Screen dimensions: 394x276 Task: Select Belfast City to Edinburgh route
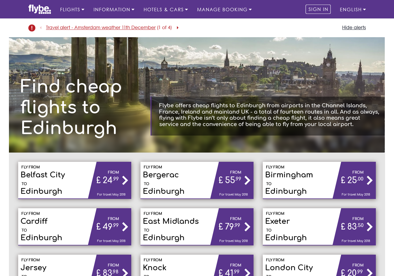[x=75, y=180]
